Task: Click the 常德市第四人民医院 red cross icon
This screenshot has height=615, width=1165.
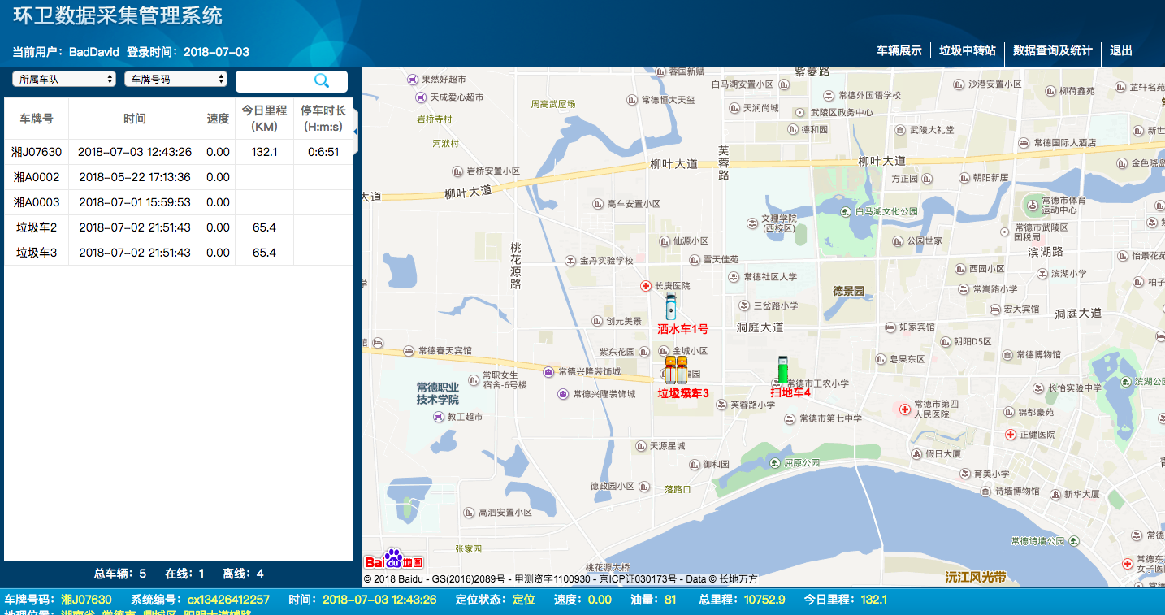Action: click(904, 409)
